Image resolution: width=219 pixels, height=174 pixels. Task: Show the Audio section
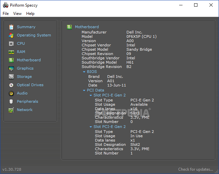pos(22,93)
